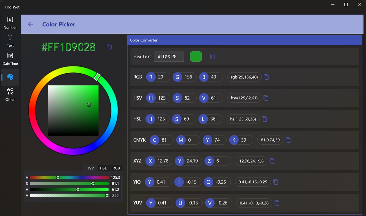366x216 pixels.
Task: Focus the CMYK C value field
Action: point(162,140)
